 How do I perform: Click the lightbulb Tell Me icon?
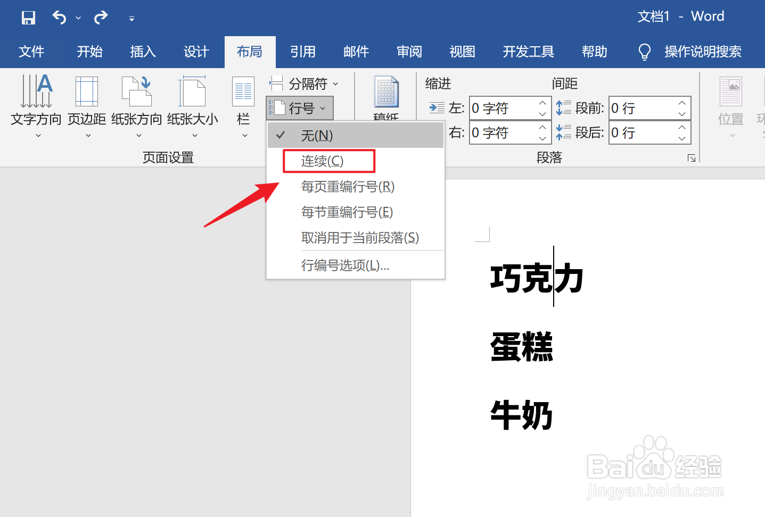tap(644, 52)
